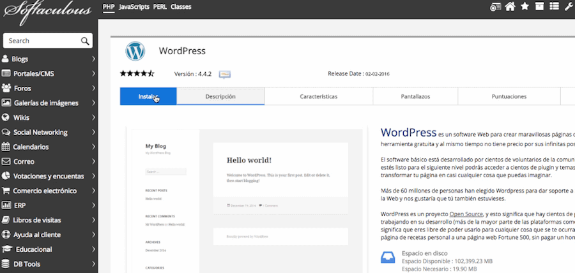Click the Libros de visitas book icon
The height and width of the screenshot is (273, 575).
(x=6, y=220)
